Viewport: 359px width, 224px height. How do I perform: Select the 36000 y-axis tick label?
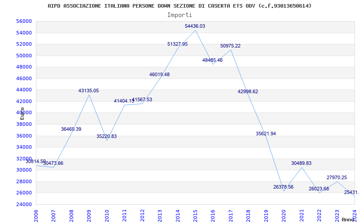(24, 136)
